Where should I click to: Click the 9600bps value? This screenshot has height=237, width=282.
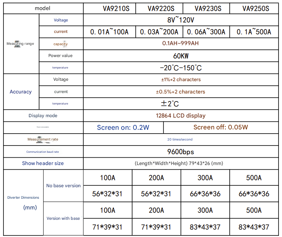pos(181,152)
